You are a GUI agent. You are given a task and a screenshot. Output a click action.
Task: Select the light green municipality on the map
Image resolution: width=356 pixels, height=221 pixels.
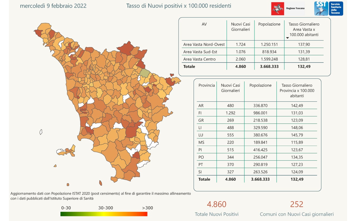coord(145,73)
